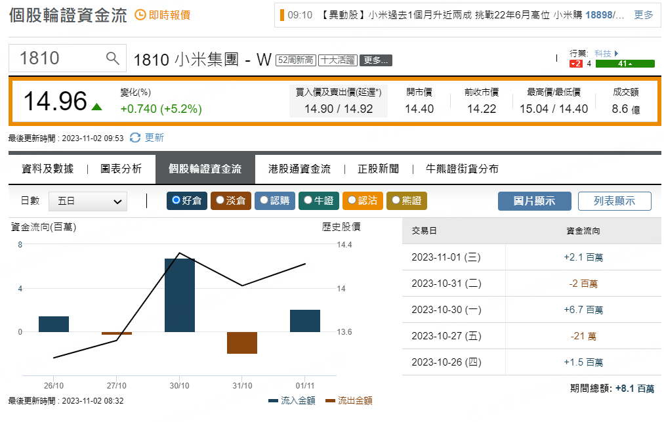
Task: Click the 列表顯示 button
Action: [614, 201]
